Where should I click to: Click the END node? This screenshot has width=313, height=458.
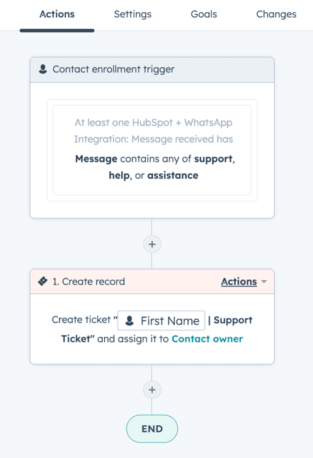152,429
